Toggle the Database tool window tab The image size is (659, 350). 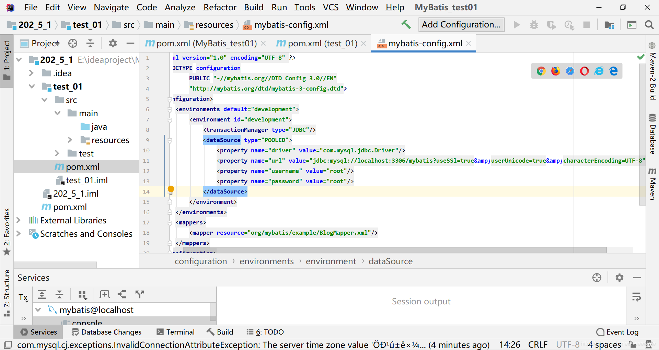[x=652, y=134]
